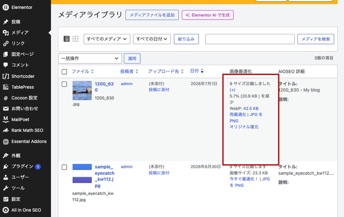Sort by アップロード先 column header
Screen dimensions: 344x217
coord(163,71)
